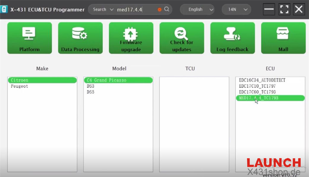Click the search text field
Screen dimensions: 309x177
coord(135,10)
